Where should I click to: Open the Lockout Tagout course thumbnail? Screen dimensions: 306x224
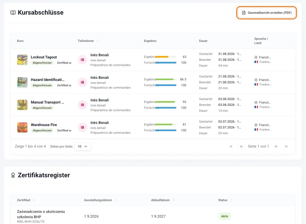22,60
